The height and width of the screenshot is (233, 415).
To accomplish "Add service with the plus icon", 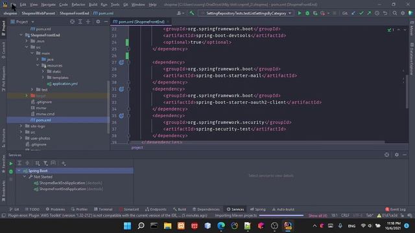I will tap(64, 163).
